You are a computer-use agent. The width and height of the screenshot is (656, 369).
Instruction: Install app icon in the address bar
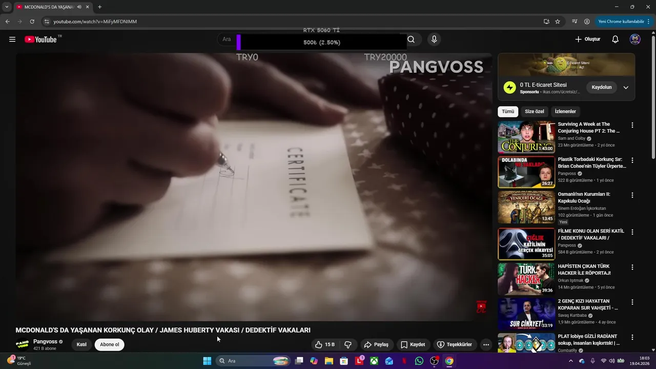tap(546, 22)
